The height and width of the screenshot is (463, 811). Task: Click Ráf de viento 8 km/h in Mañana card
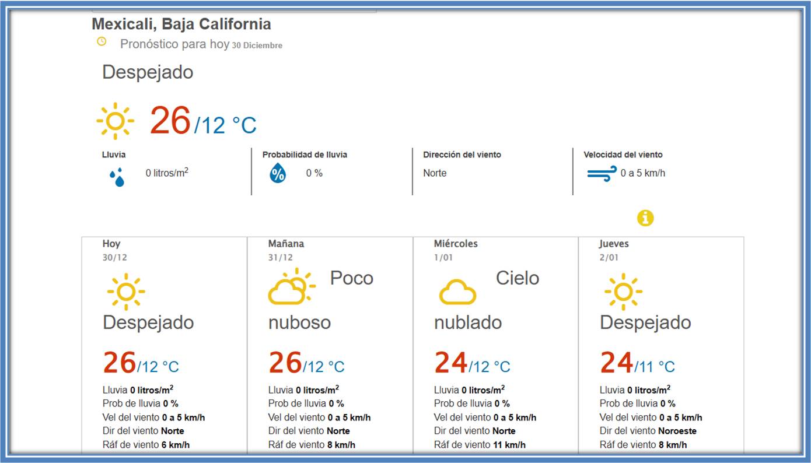click(x=312, y=445)
